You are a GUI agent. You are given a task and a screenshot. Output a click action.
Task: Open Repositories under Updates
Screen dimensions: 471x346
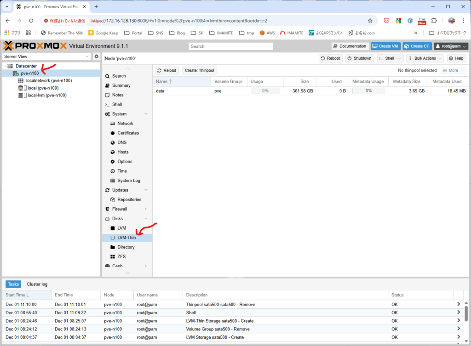pyautogui.click(x=129, y=199)
